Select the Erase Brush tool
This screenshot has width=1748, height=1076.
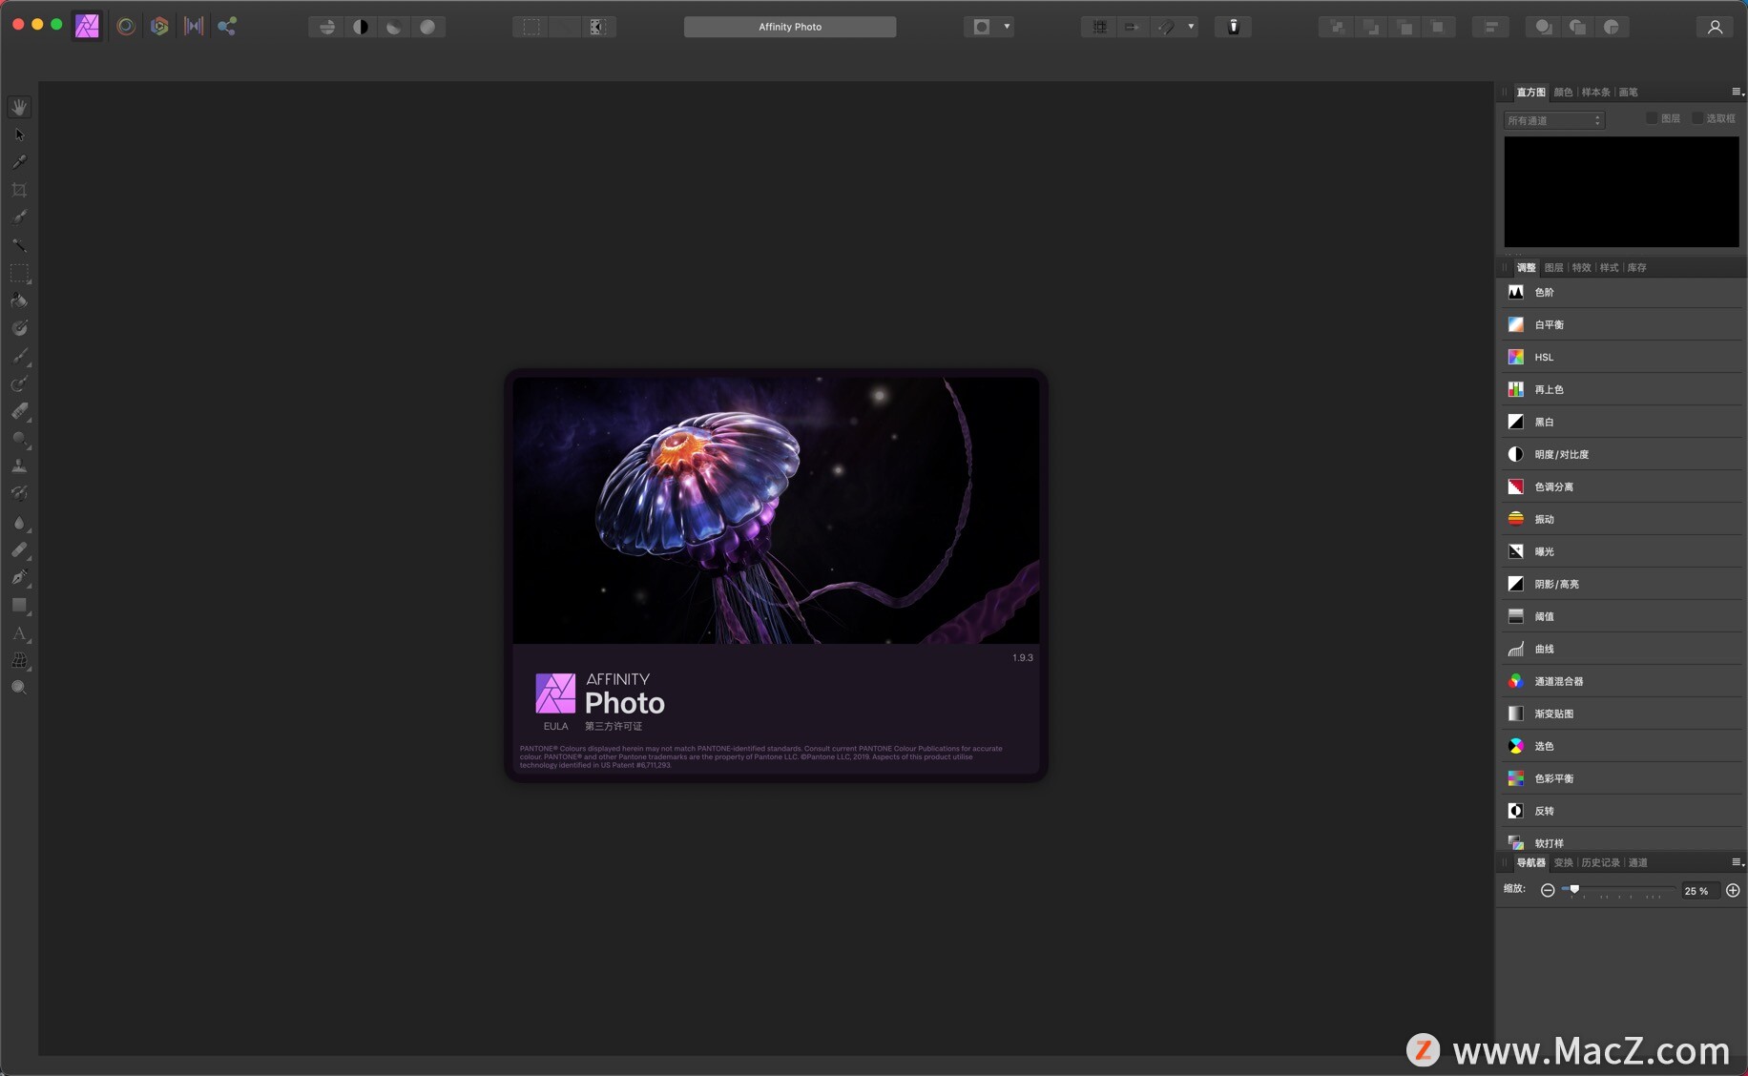(19, 411)
